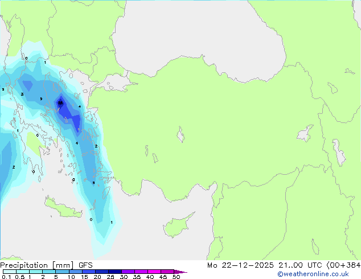
Task: Click the legend label '45'
Action: pos(163,277)
